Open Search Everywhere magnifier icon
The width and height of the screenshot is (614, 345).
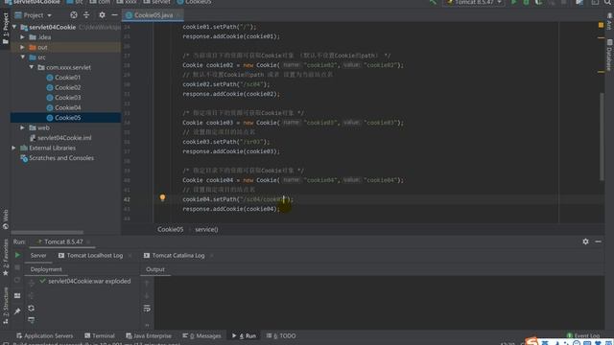(x=607, y=2)
